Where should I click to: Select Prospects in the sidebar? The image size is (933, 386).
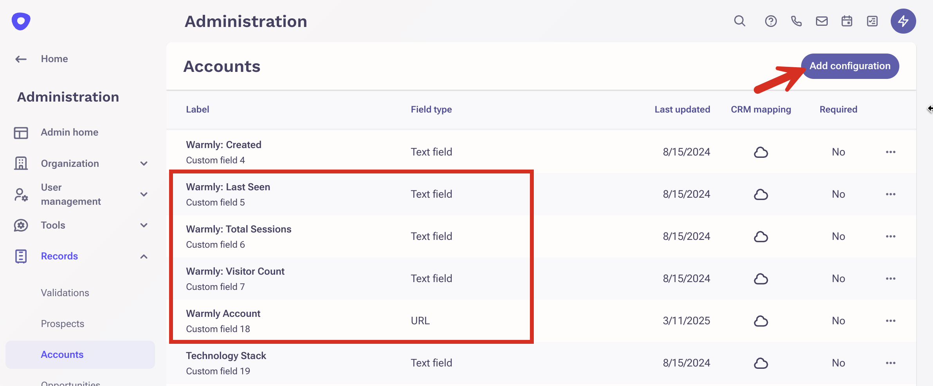[63, 323]
